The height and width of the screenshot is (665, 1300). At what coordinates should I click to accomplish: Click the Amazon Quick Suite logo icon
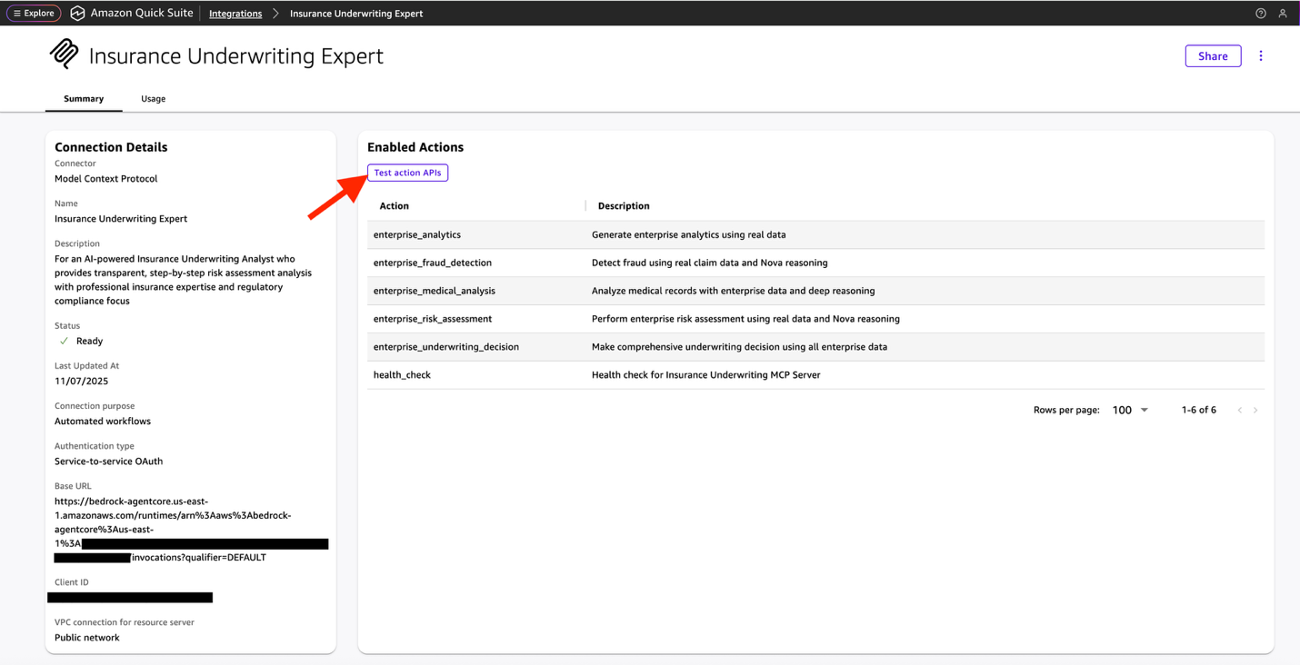point(77,14)
